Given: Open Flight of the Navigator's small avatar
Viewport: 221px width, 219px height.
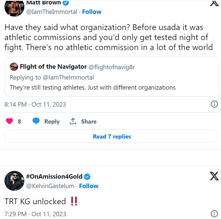Looking at the screenshot, I should [14, 67].
